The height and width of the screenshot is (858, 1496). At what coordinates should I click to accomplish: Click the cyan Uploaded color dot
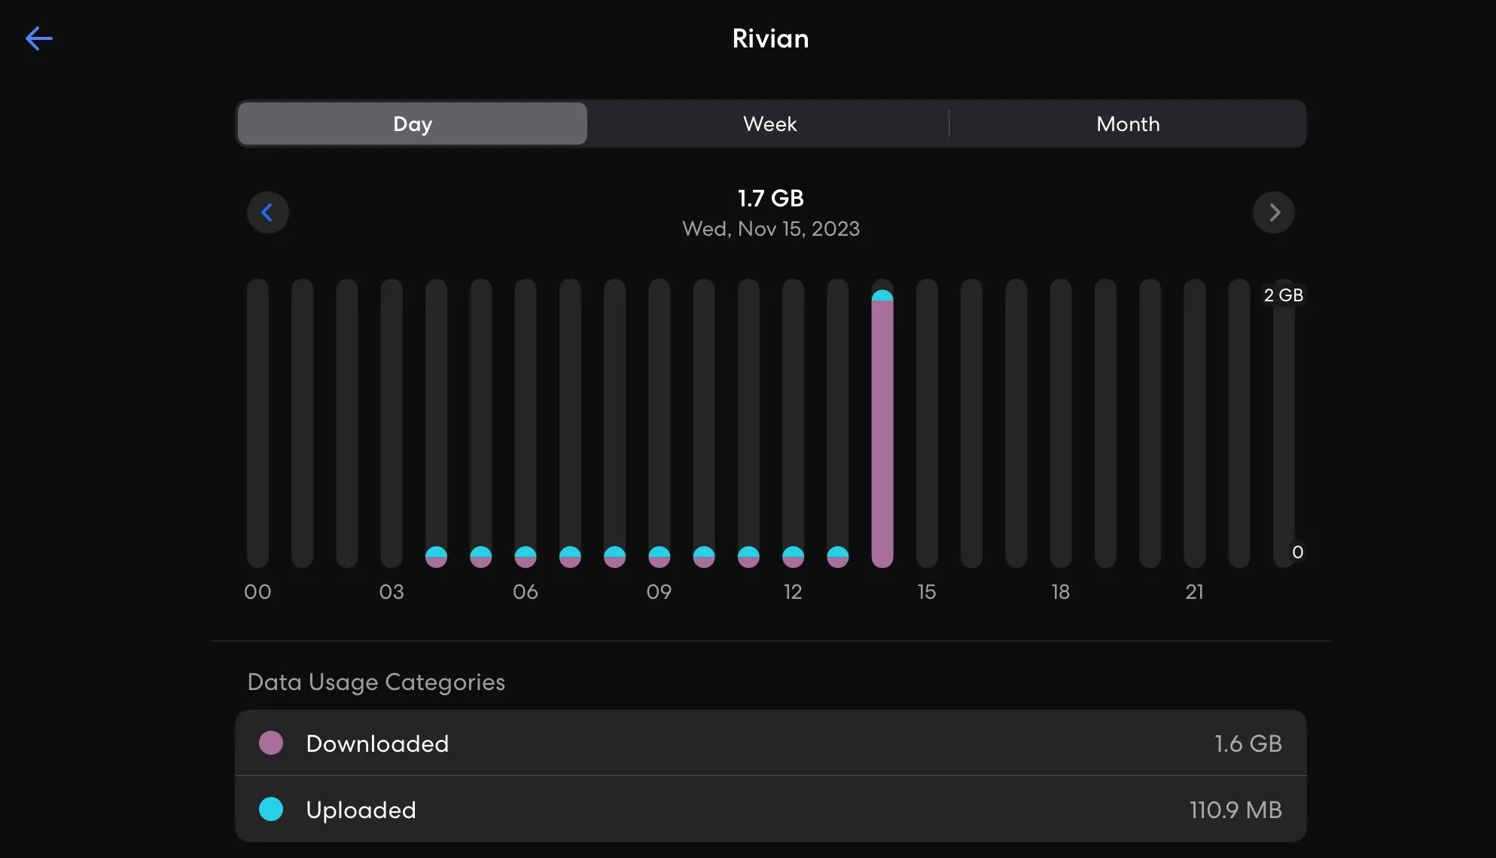point(271,809)
